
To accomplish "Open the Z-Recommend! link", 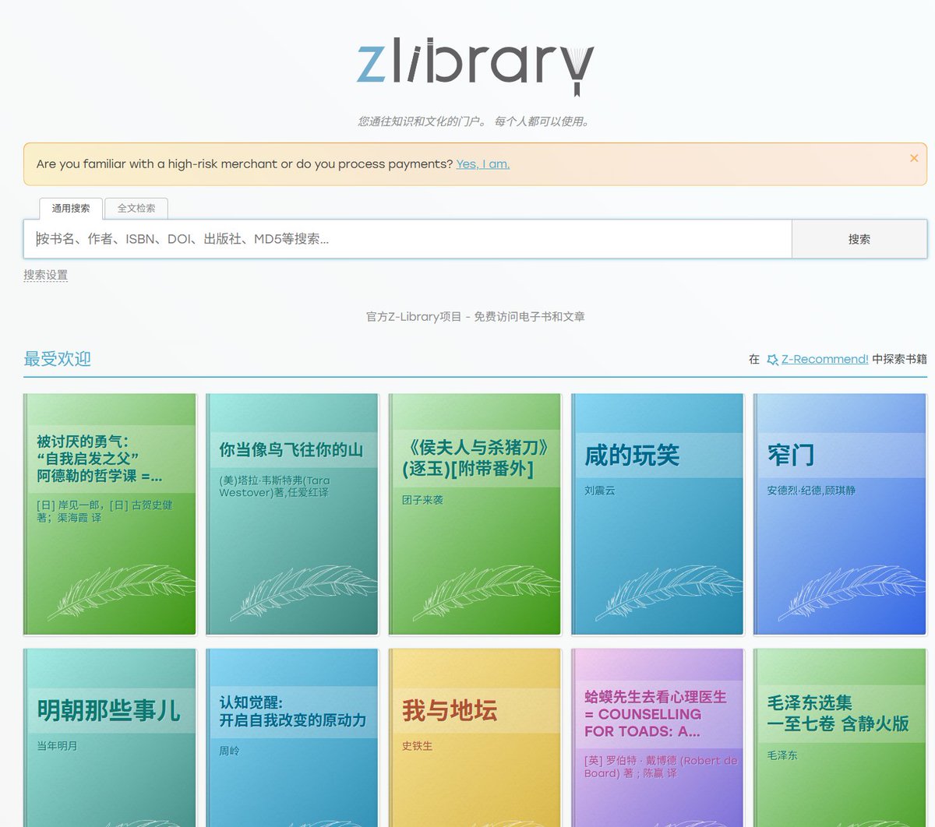I will pyautogui.click(x=825, y=359).
